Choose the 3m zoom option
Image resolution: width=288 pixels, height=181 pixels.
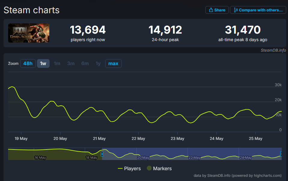[x=71, y=63]
